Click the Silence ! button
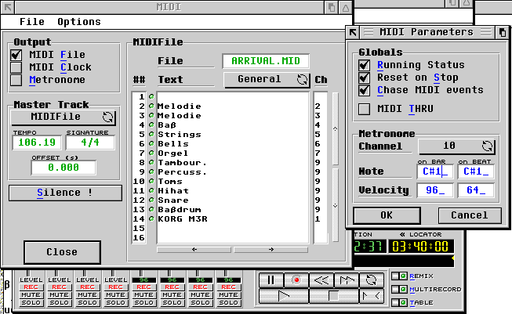Viewport: 512px width, 314px height. [x=65, y=193]
